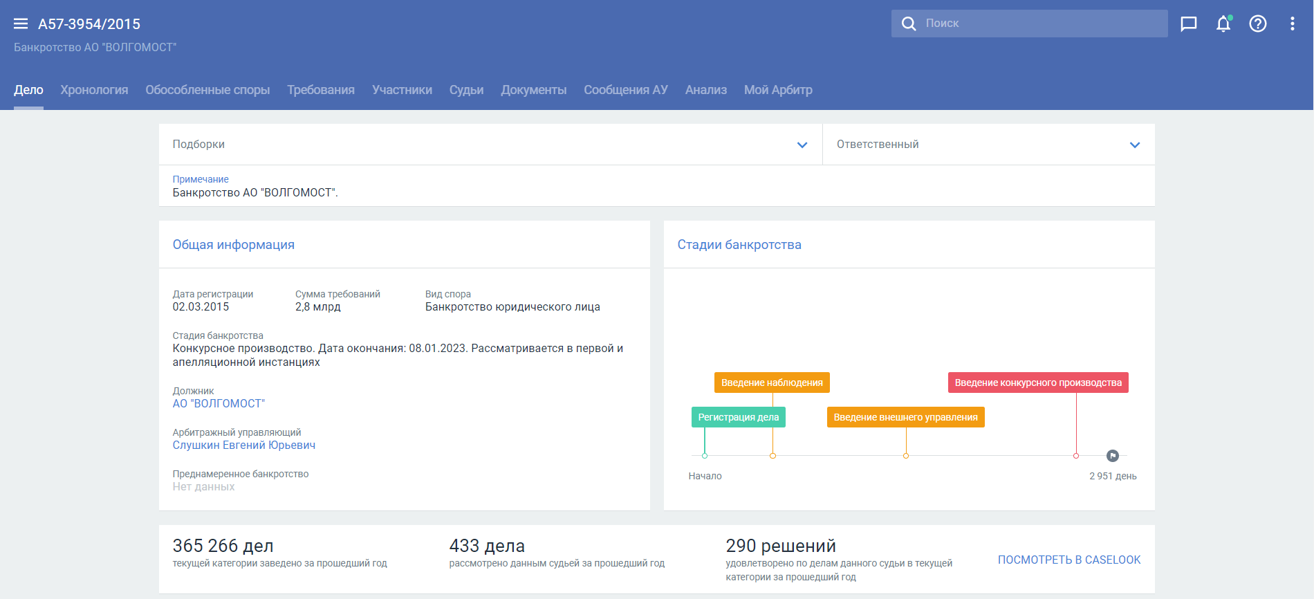Open the Сообщения АУ tab

pos(626,90)
